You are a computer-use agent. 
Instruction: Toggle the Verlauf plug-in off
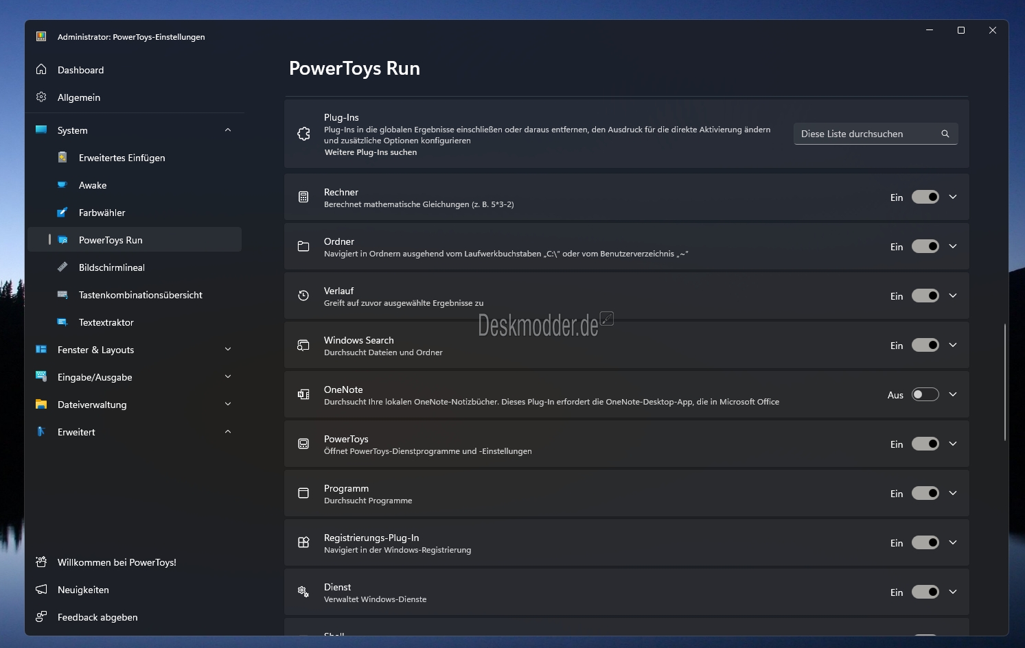coord(925,296)
